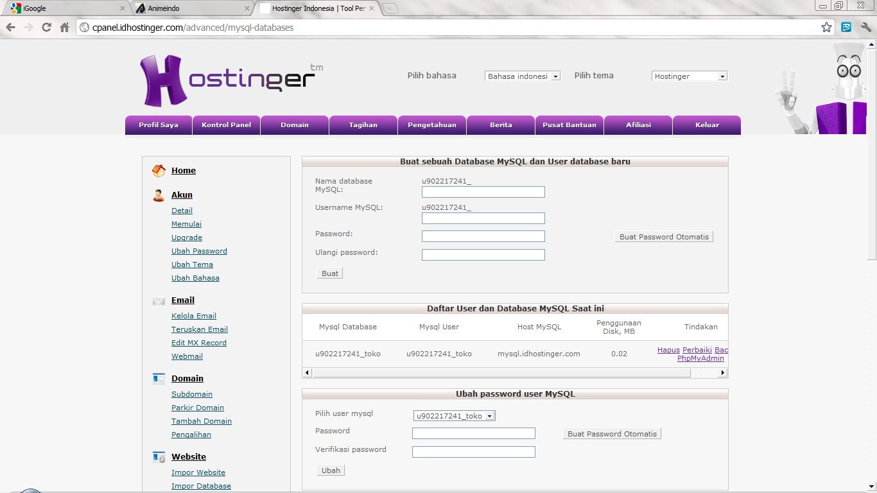Click the browser Back arrow

pyautogui.click(x=10, y=28)
